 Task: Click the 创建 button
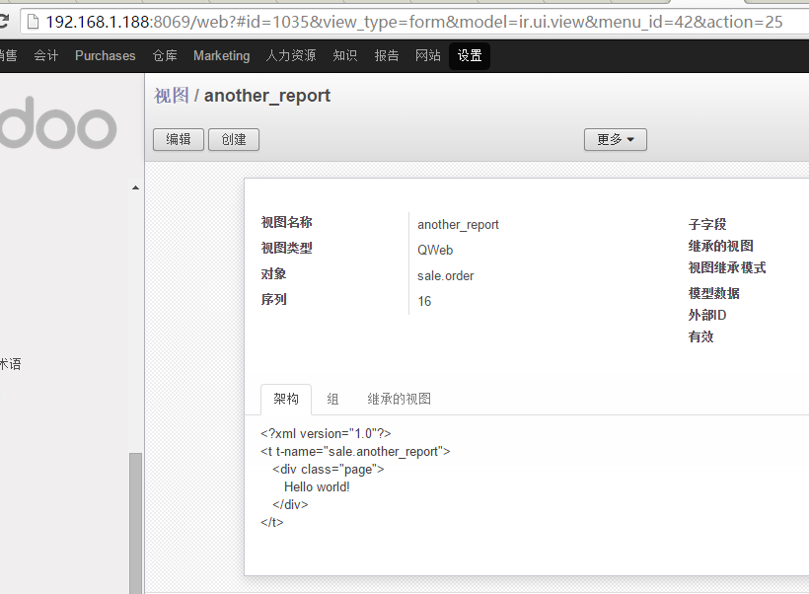(234, 139)
